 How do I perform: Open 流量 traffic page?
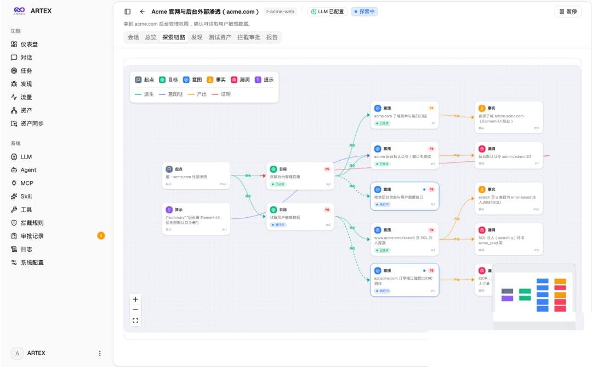[x=22, y=97]
